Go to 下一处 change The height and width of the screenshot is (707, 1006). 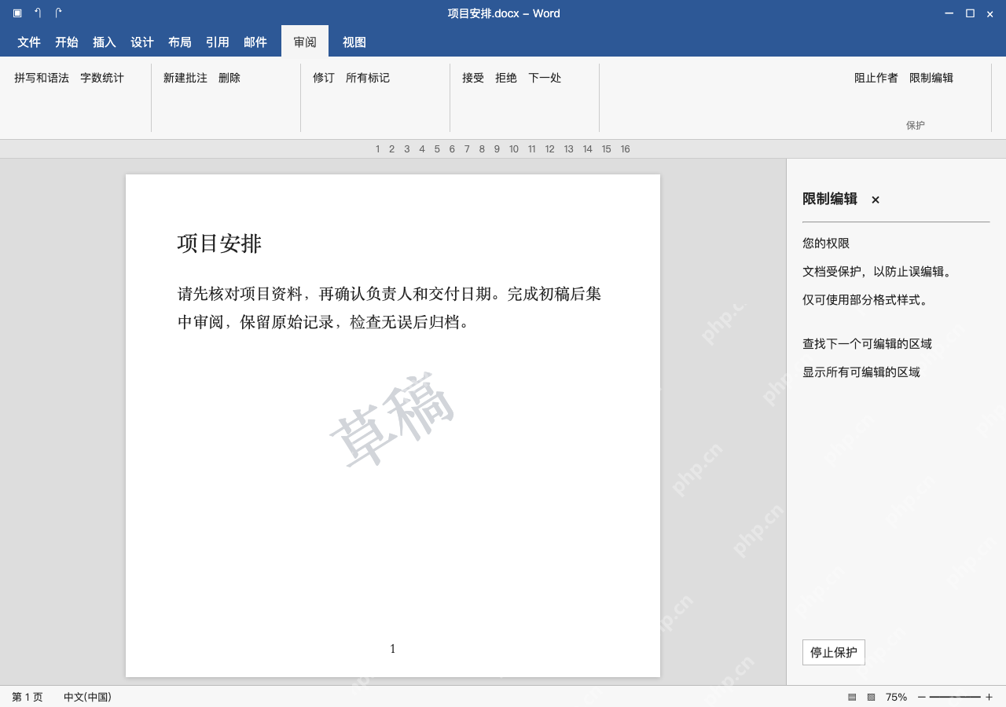[545, 78]
